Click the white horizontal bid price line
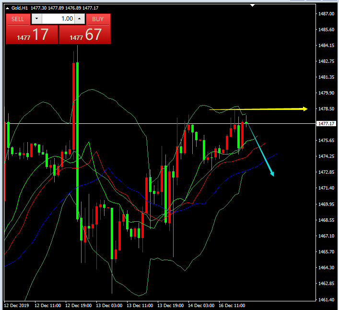The image size is (339, 310). pos(144,123)
